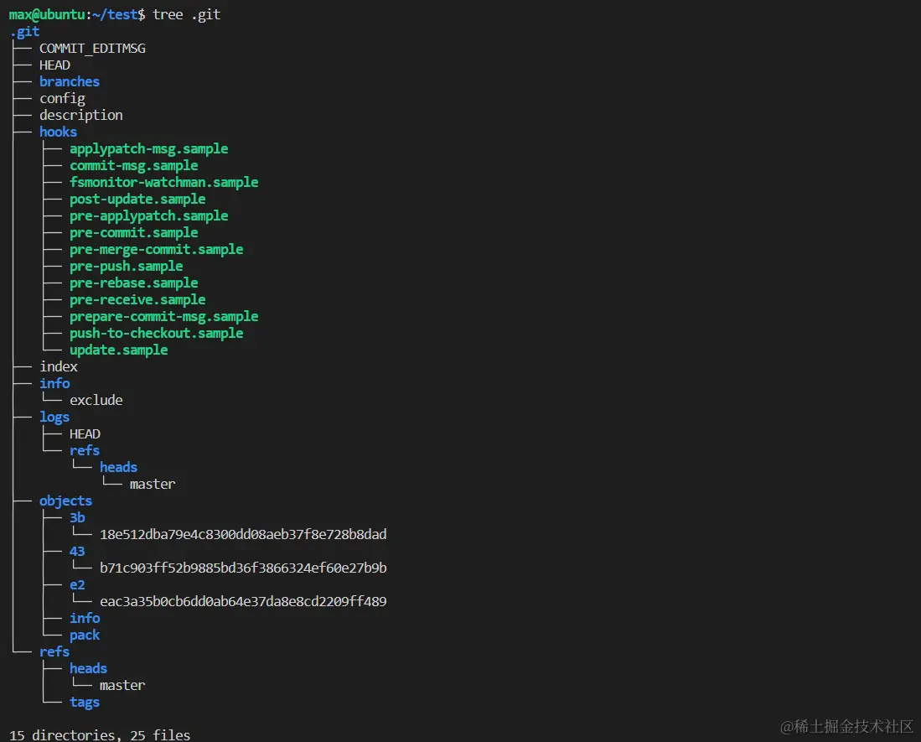Click fsmonitor-watchman.sample hook file
Viewport: 921px width, 742px height.
[164, 182]
